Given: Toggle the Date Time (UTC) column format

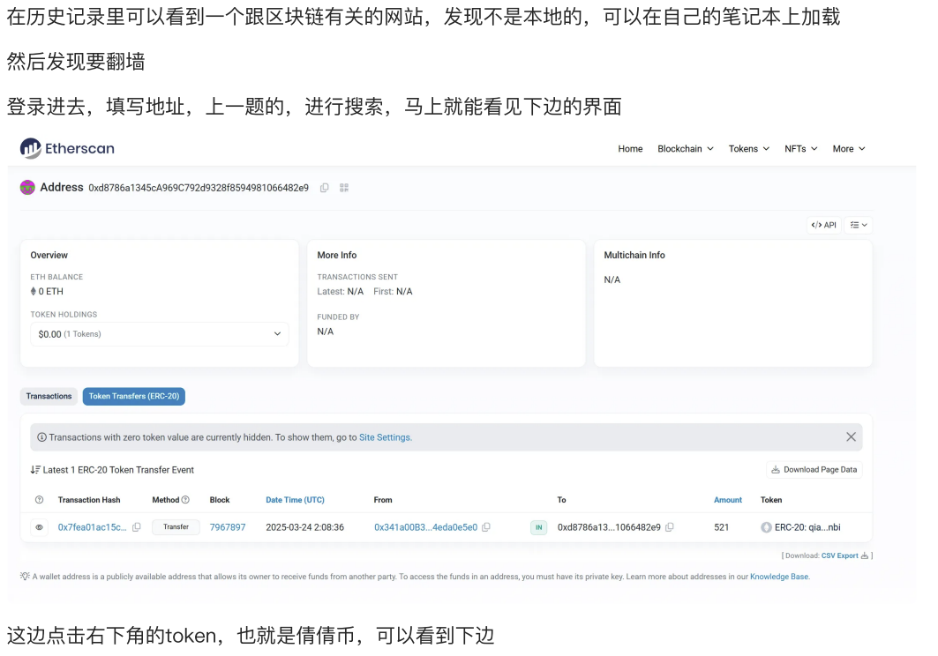Looking at the screenshot, I should tap(295, 500).
